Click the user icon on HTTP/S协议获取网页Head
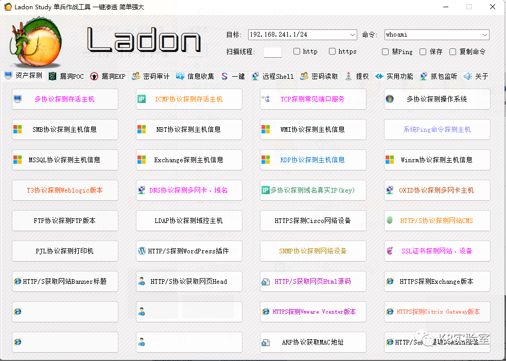Image resolution: width=506 pixels, height=361 pixels. (x=142, y=281)
